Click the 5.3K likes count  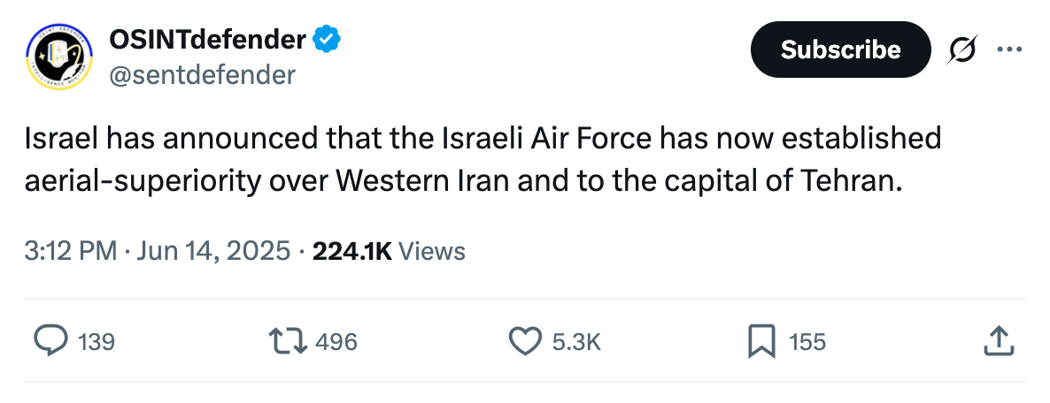[x=576, y=342]
